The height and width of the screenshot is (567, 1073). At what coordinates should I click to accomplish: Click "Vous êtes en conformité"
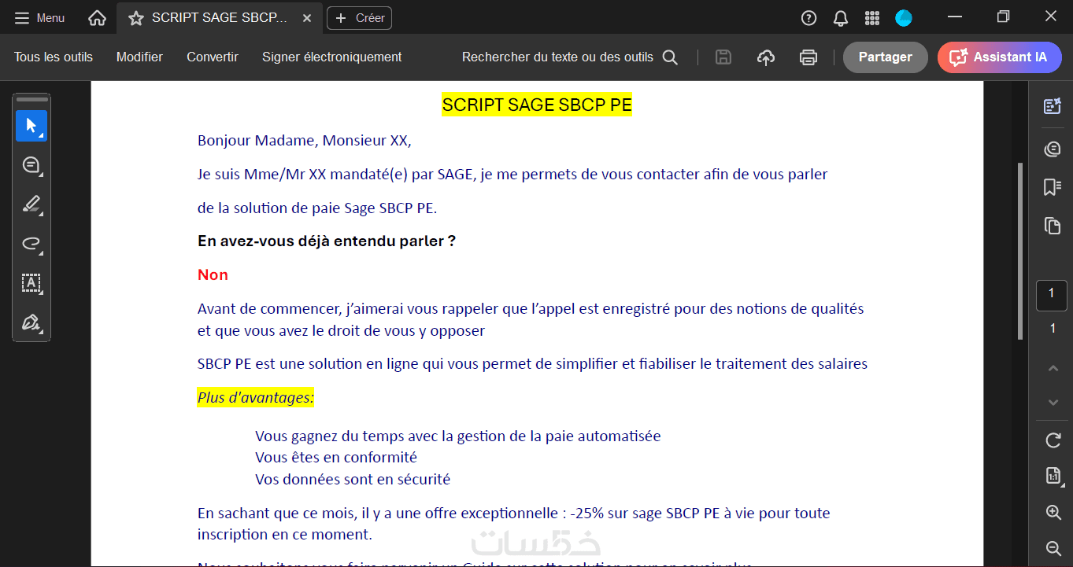(x=336, y=458)
